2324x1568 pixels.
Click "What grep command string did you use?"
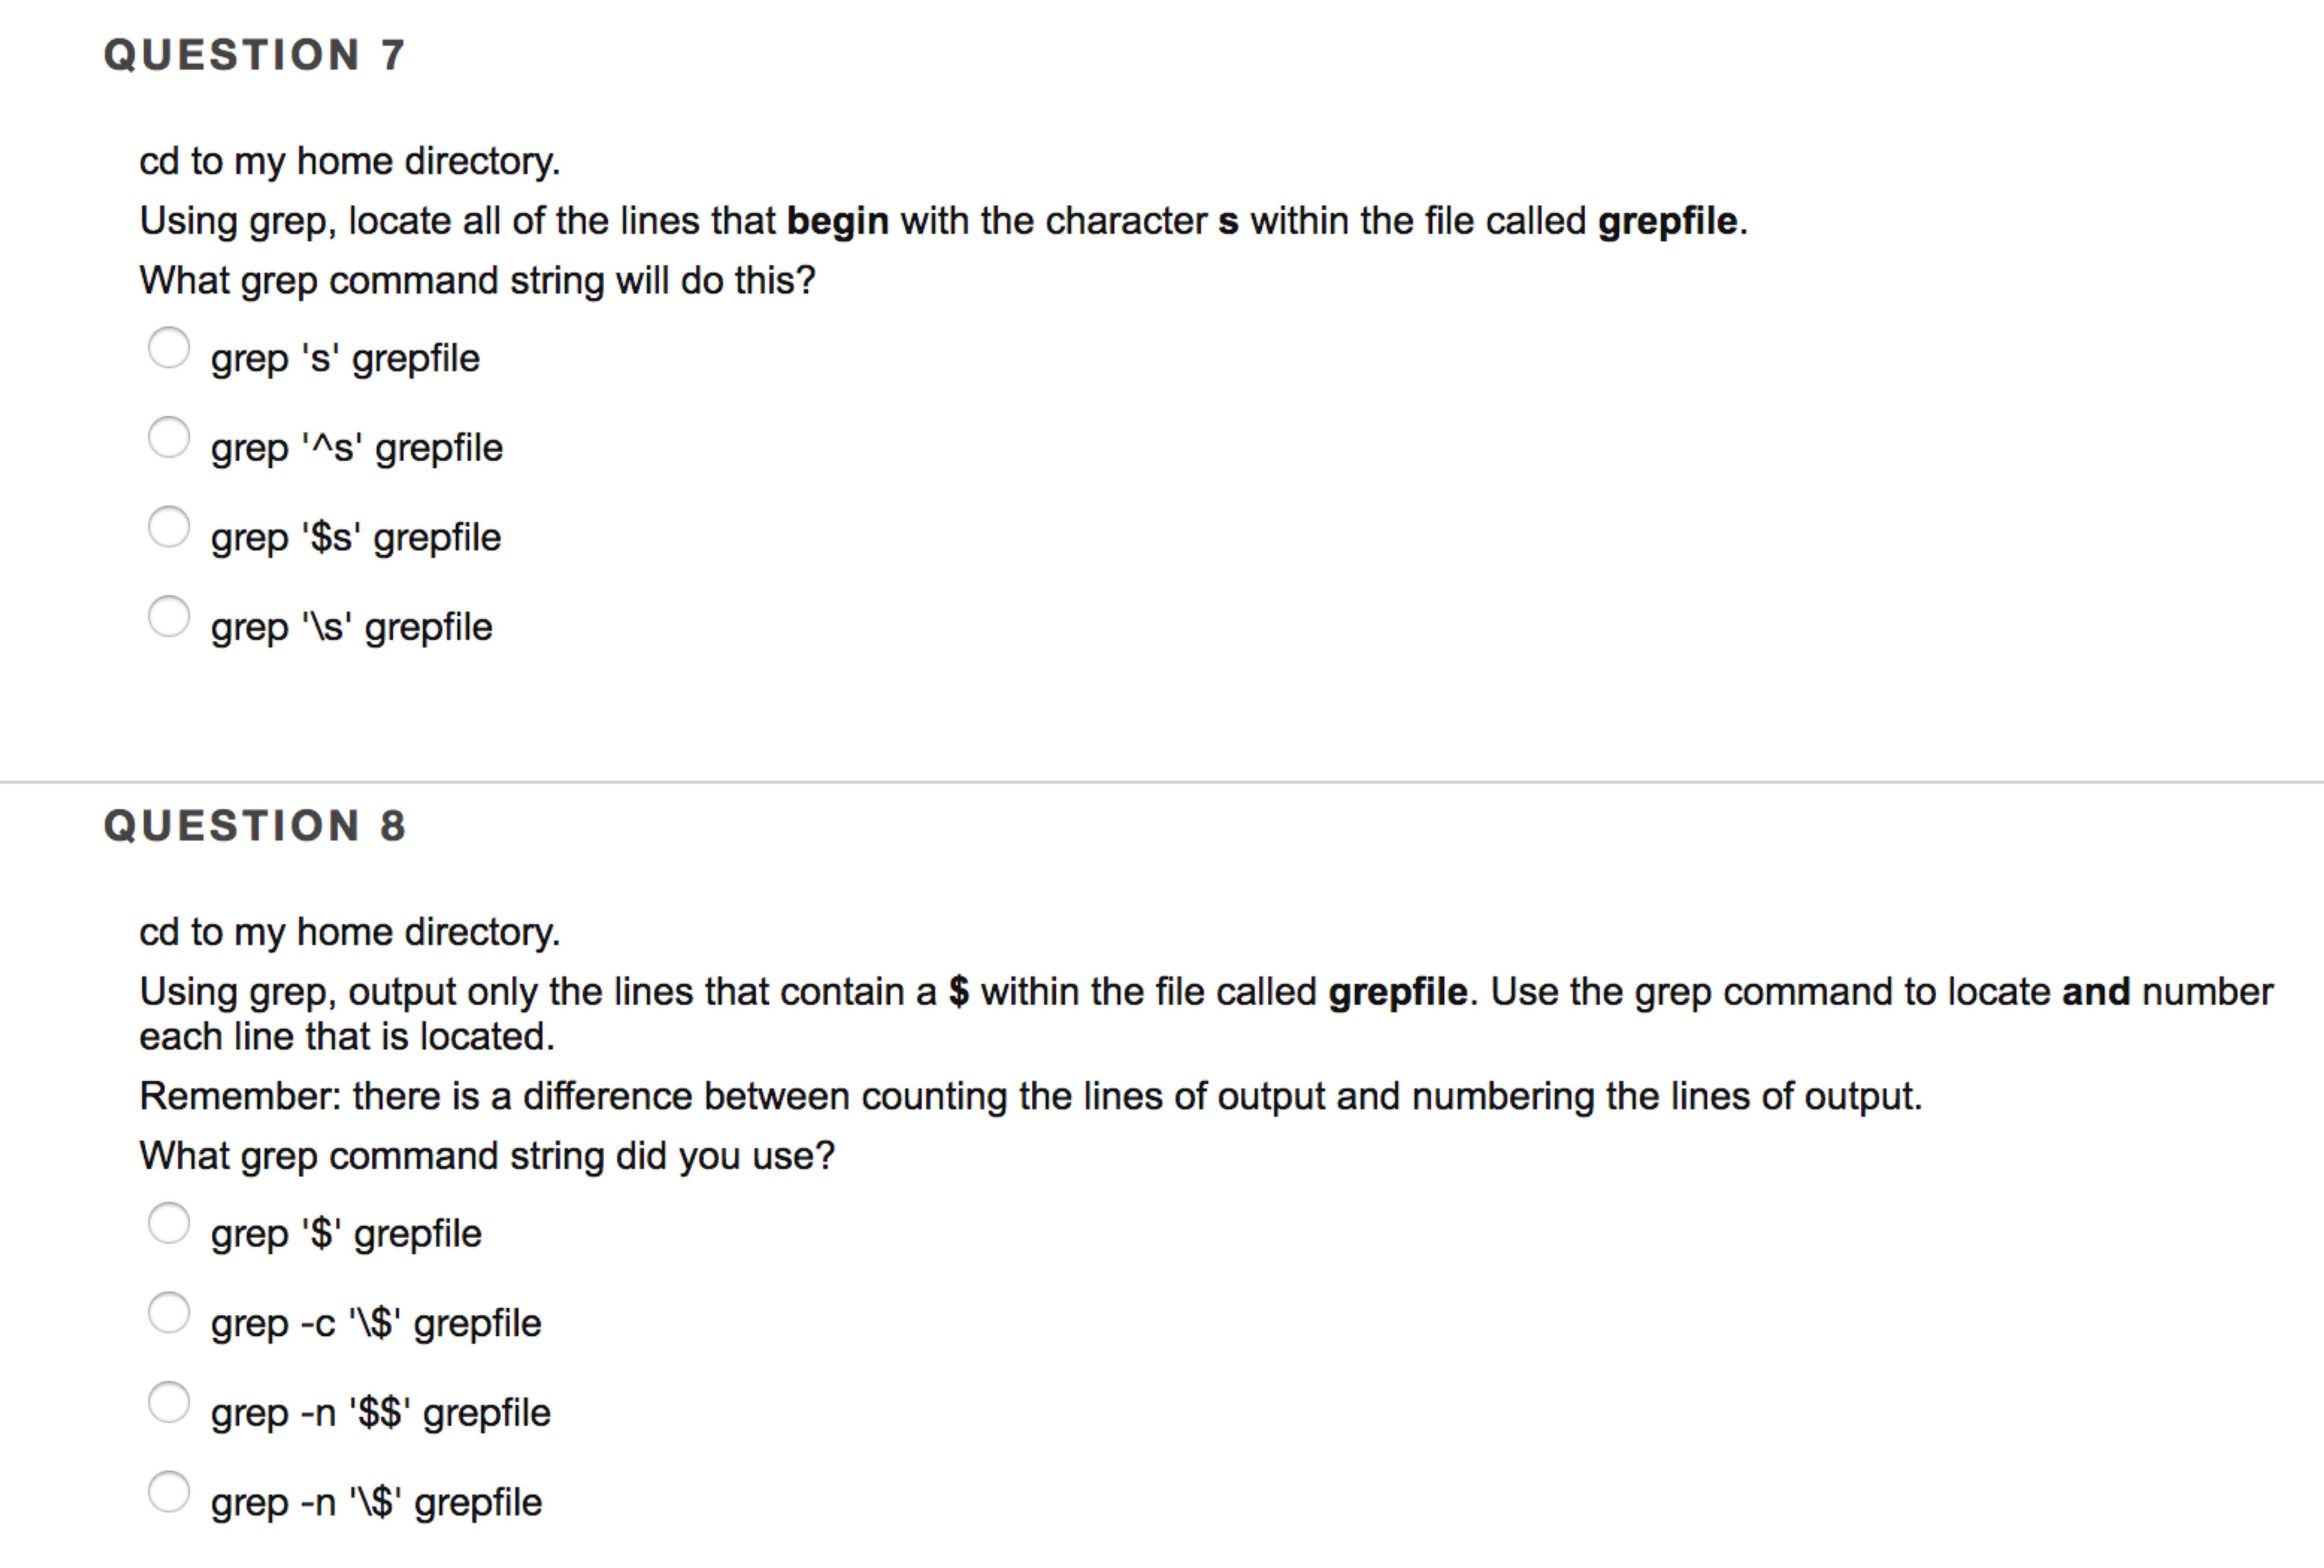(x=487, y=1156)
